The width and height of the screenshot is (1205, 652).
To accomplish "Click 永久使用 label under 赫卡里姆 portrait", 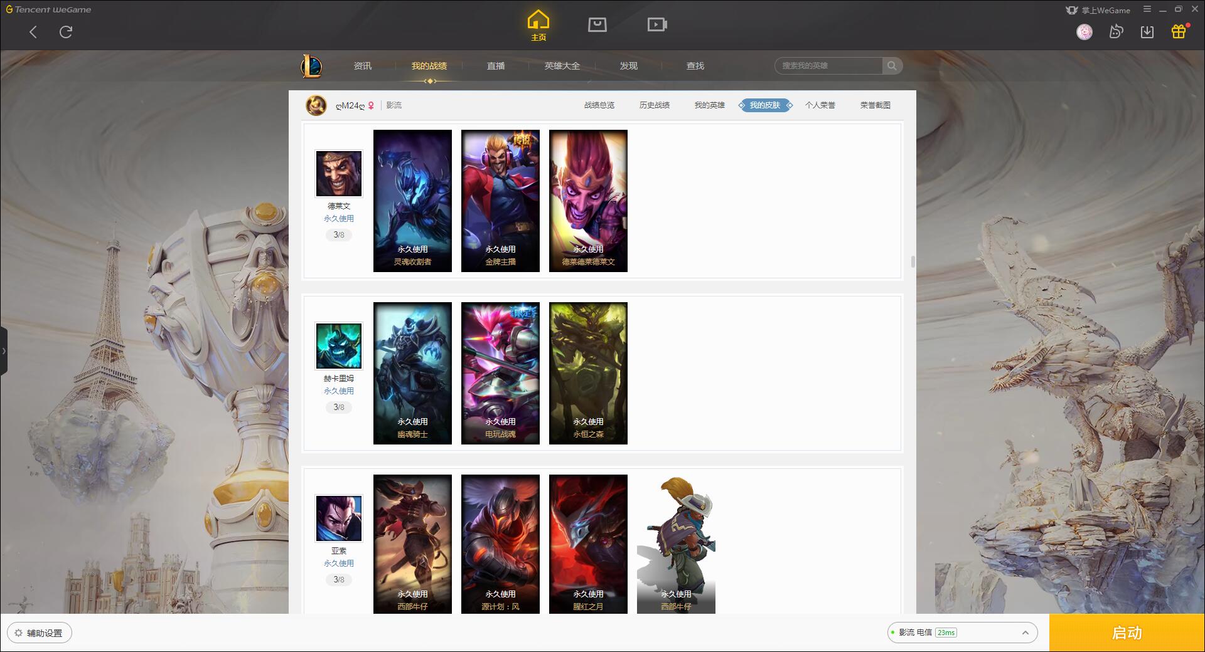I will point(339,391).
